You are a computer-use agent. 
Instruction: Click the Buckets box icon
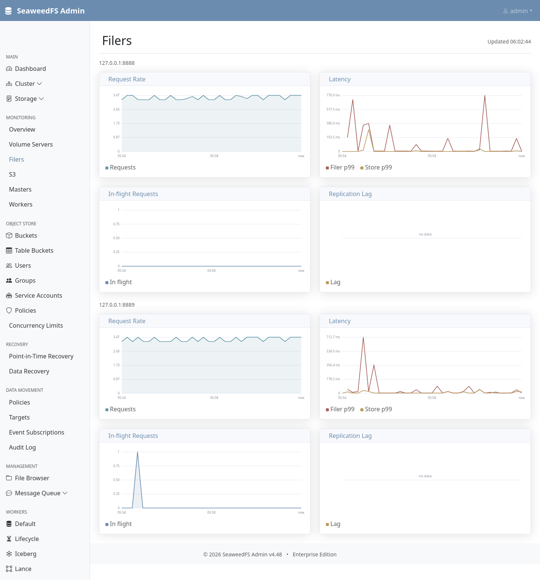coord(9,236)
